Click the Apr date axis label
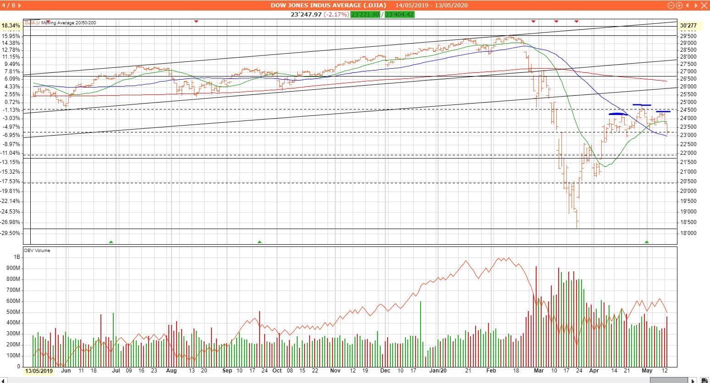 (x=594, y=371)
